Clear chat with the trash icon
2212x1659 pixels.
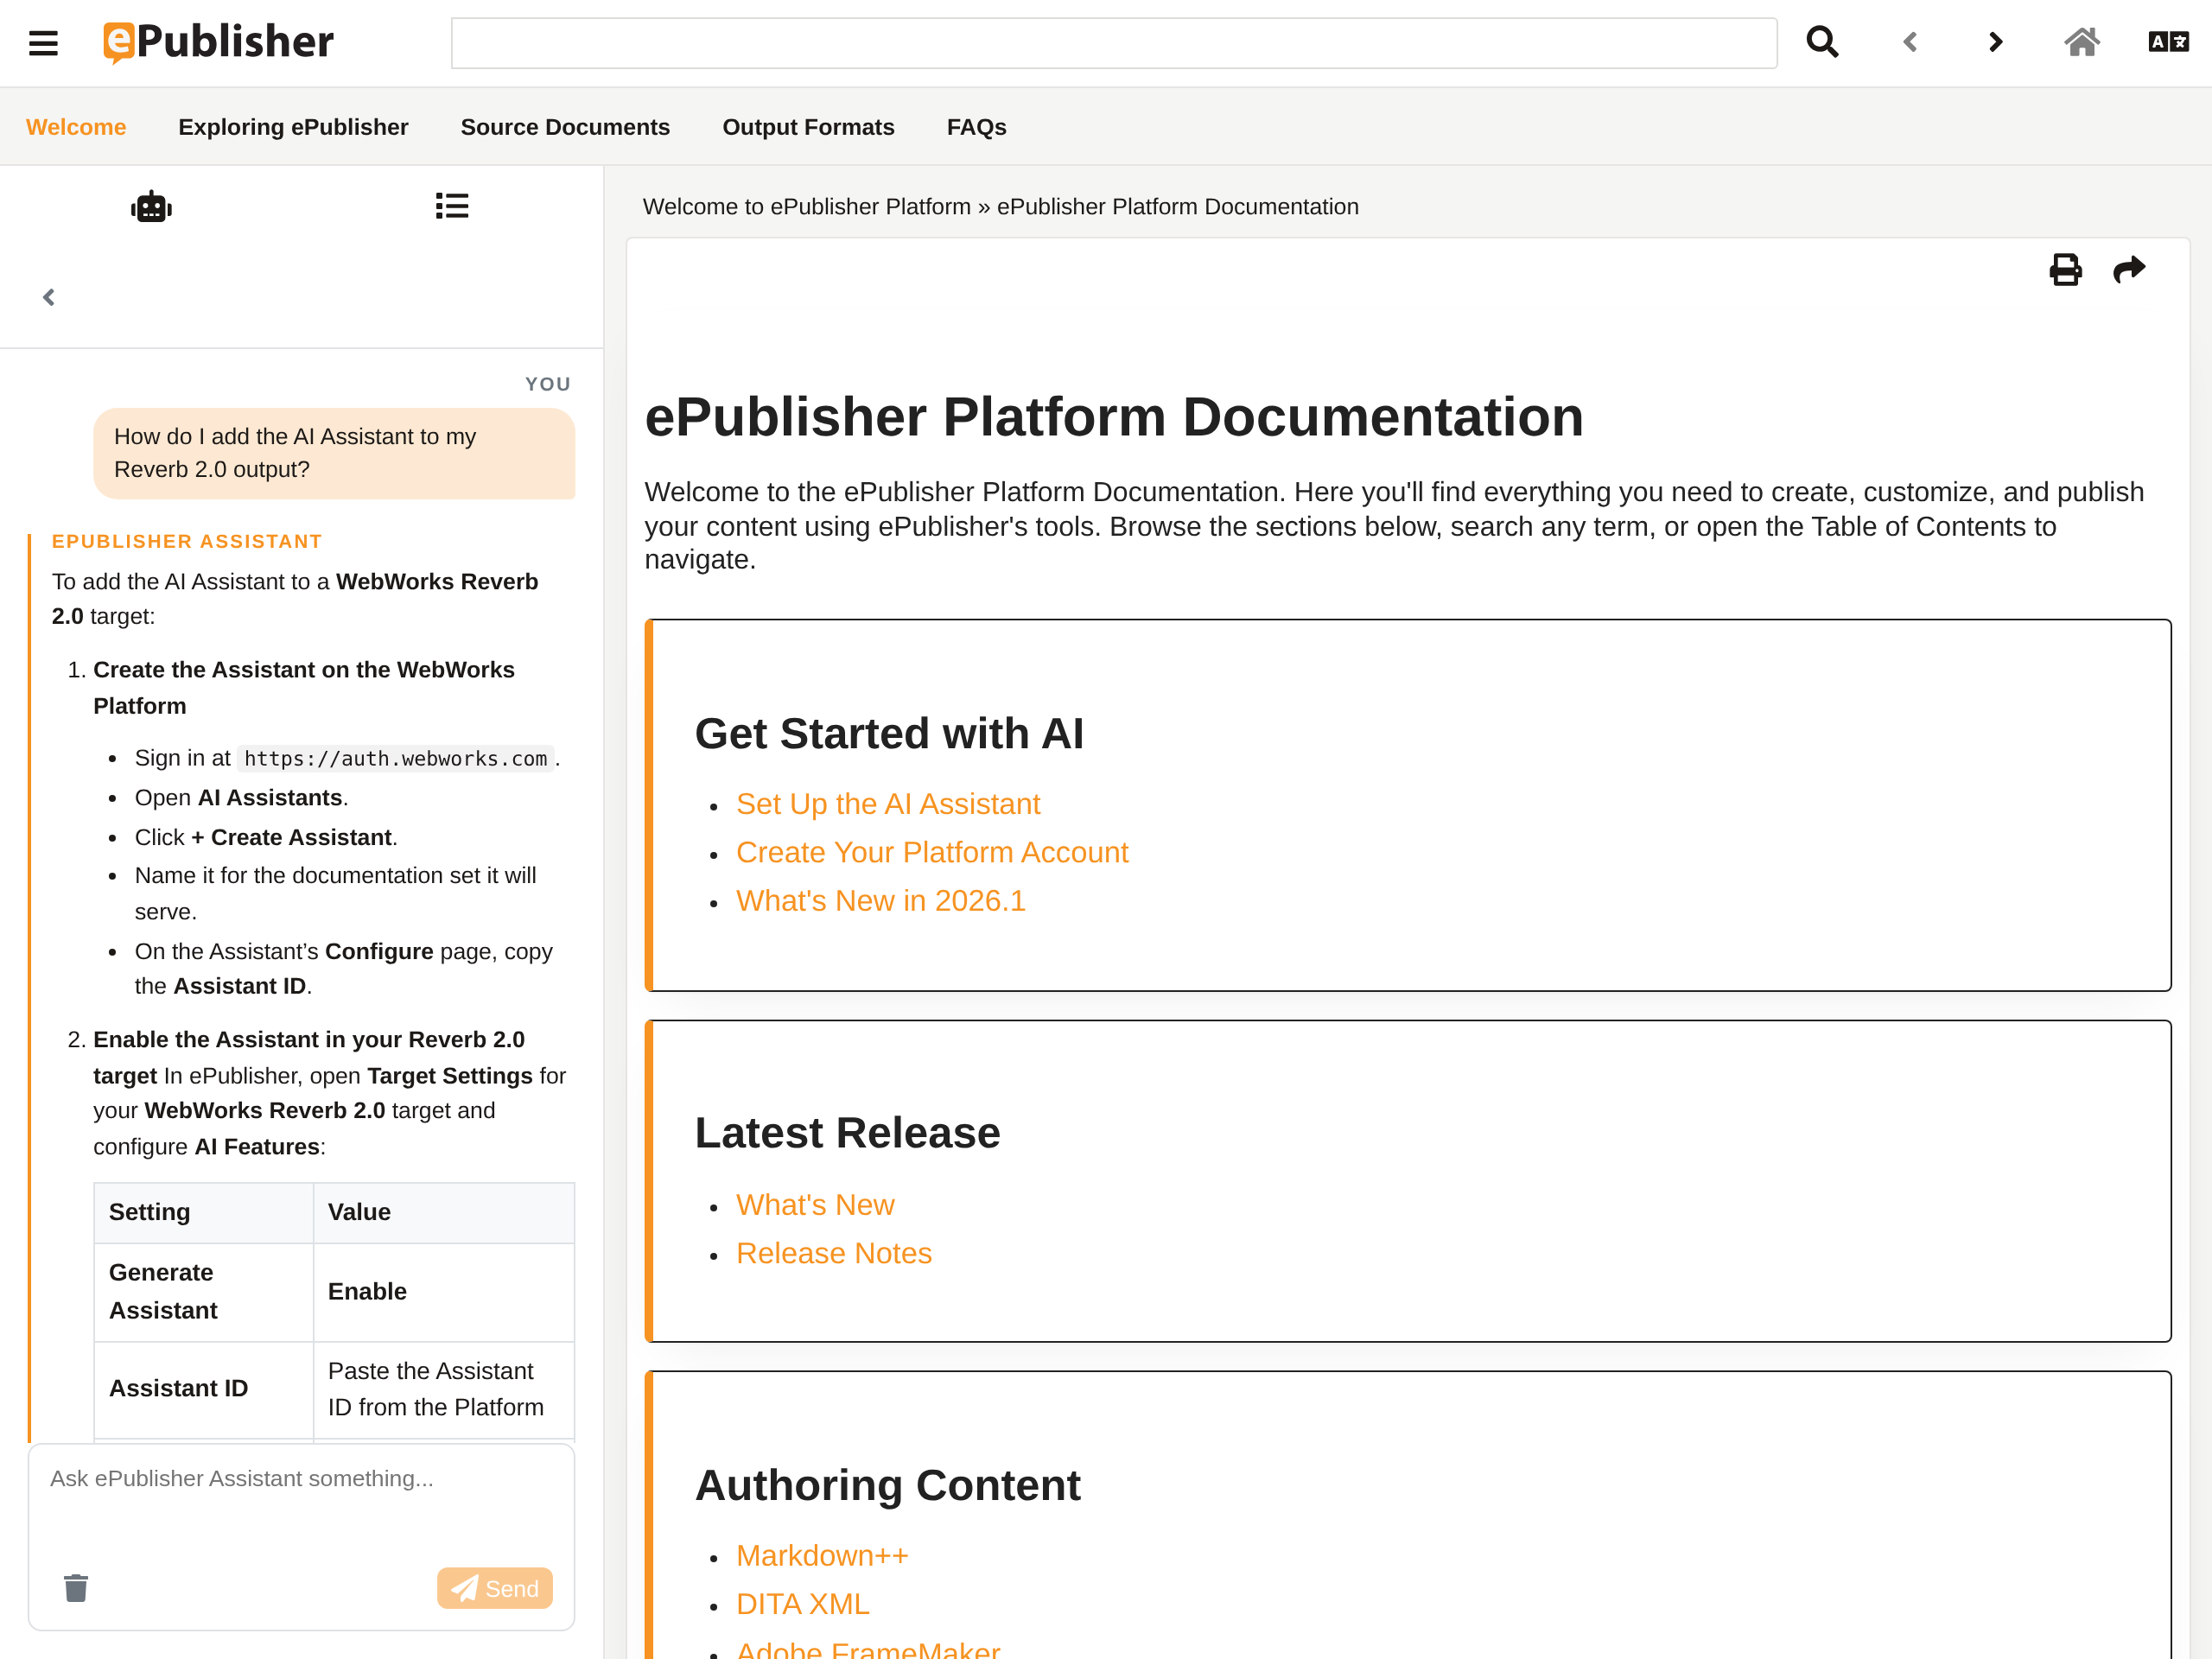coord(76,1587)
